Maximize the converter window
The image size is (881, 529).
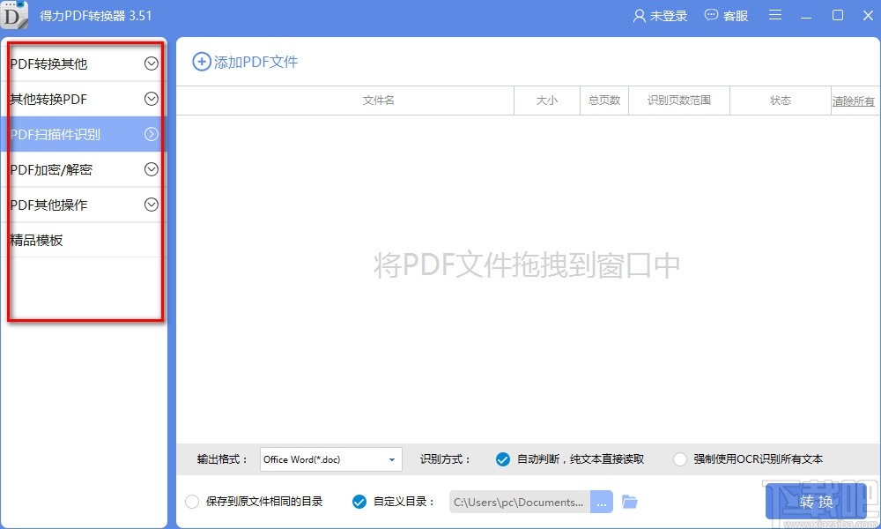(x=838, y=15)
